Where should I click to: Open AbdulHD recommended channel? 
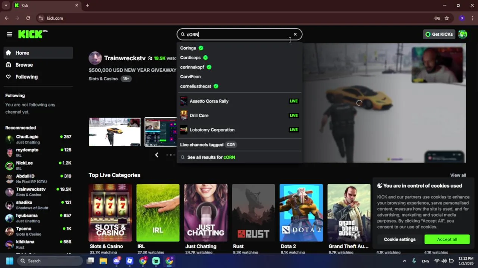(x=38, y=179)
